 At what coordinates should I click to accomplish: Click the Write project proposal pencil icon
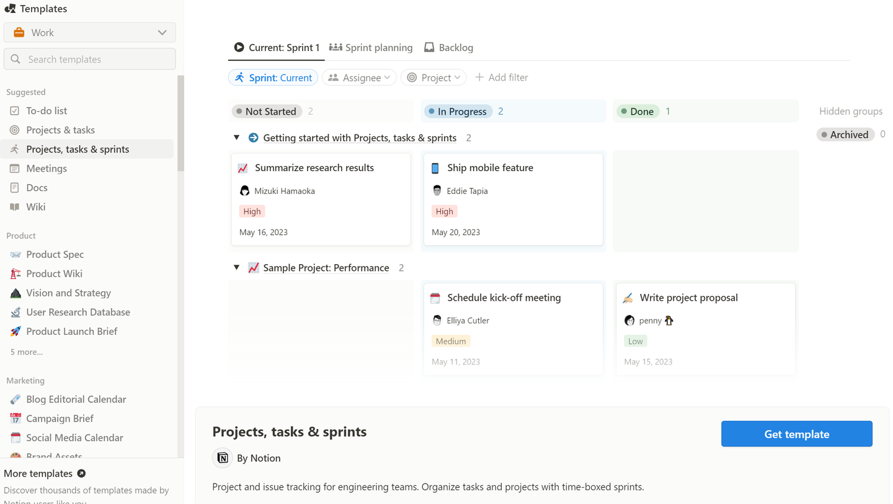(x=628, y=298)
